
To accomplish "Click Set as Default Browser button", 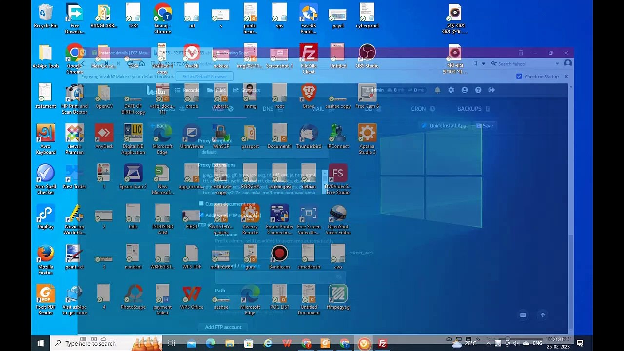I will pyautogui.click(x=204, y=77).
